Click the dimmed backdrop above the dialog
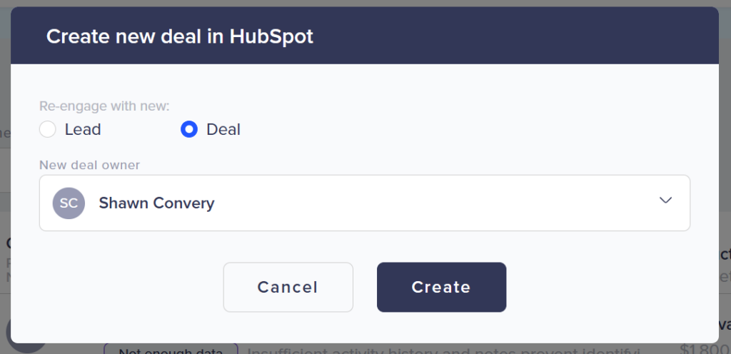 (x=357, y=3)
